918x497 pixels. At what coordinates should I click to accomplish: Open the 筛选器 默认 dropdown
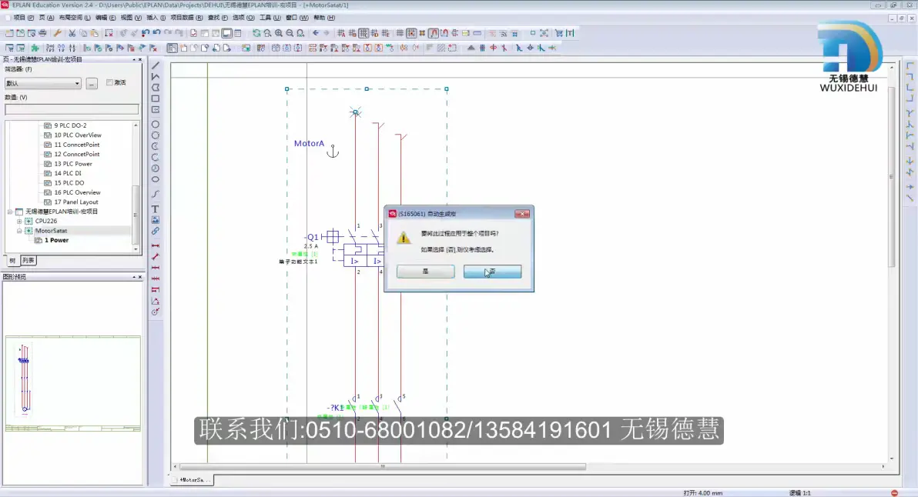click(x=42, y=83)
